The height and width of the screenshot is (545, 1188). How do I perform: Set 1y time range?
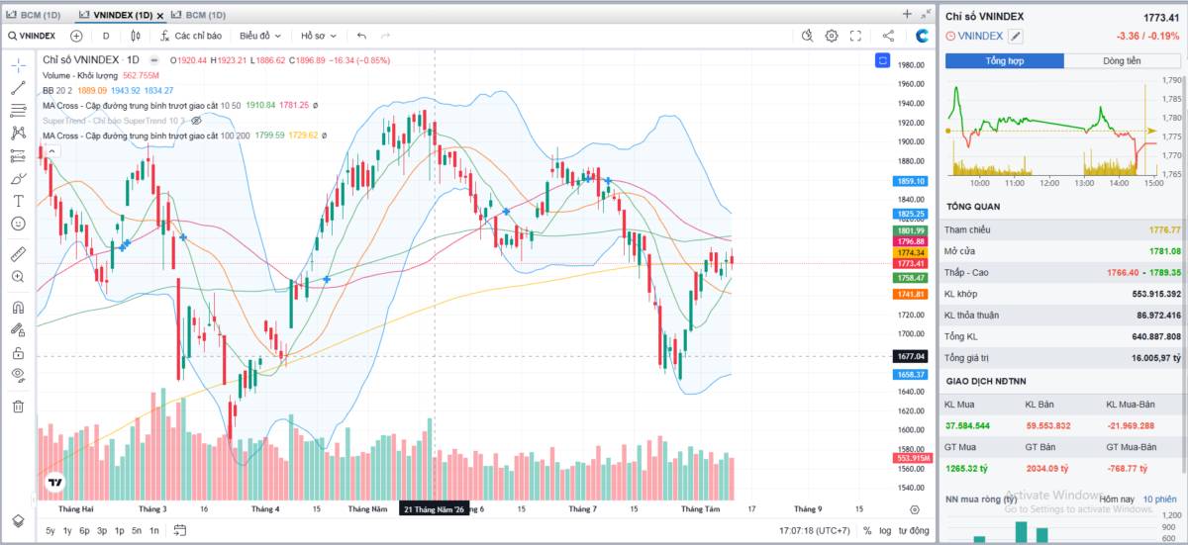[x=67, y=531]
